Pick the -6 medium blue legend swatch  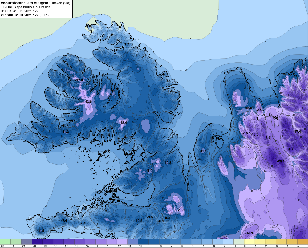click(x=186, y=242)
